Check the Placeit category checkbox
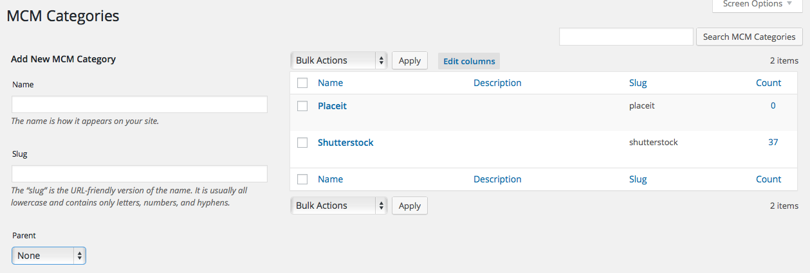The height and width of the screenshot is (273, 810). tap(302, 106)
